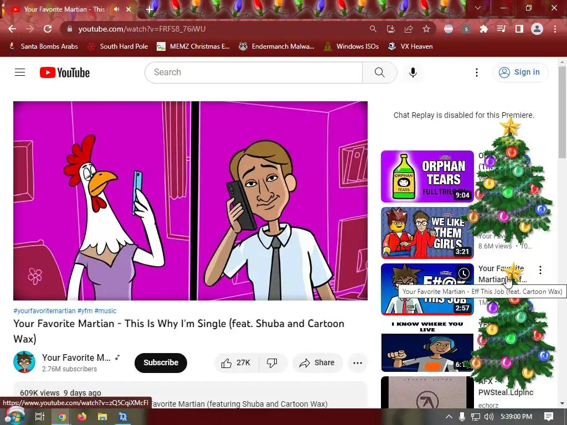The image size is (567, 425).
Task: Click the Share button
Action: (317, 363)
